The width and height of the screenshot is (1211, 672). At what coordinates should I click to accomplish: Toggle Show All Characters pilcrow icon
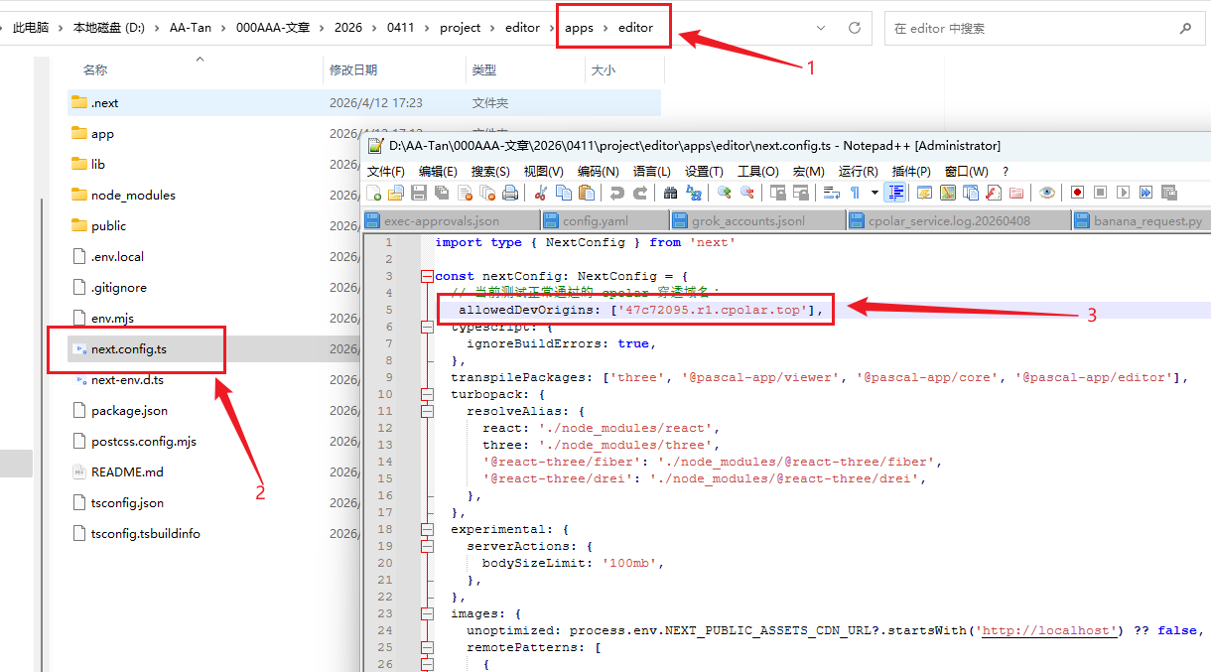[855, 193]
